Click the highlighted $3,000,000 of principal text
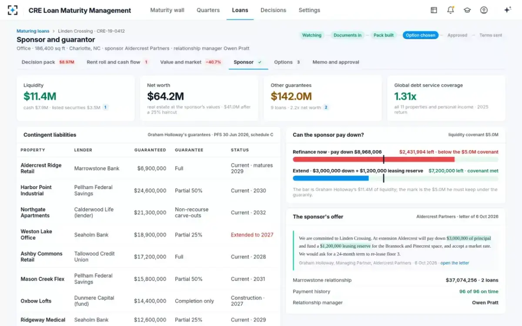Viewport: 522px width, 326px height. [x=469, y=238]
